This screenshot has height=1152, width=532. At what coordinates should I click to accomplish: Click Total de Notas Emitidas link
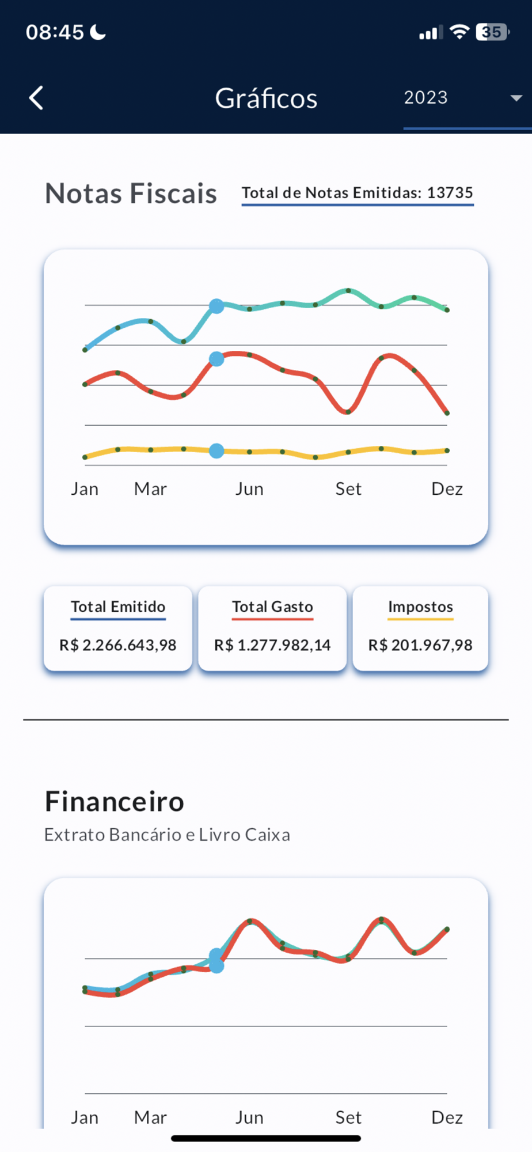point(357,194)
